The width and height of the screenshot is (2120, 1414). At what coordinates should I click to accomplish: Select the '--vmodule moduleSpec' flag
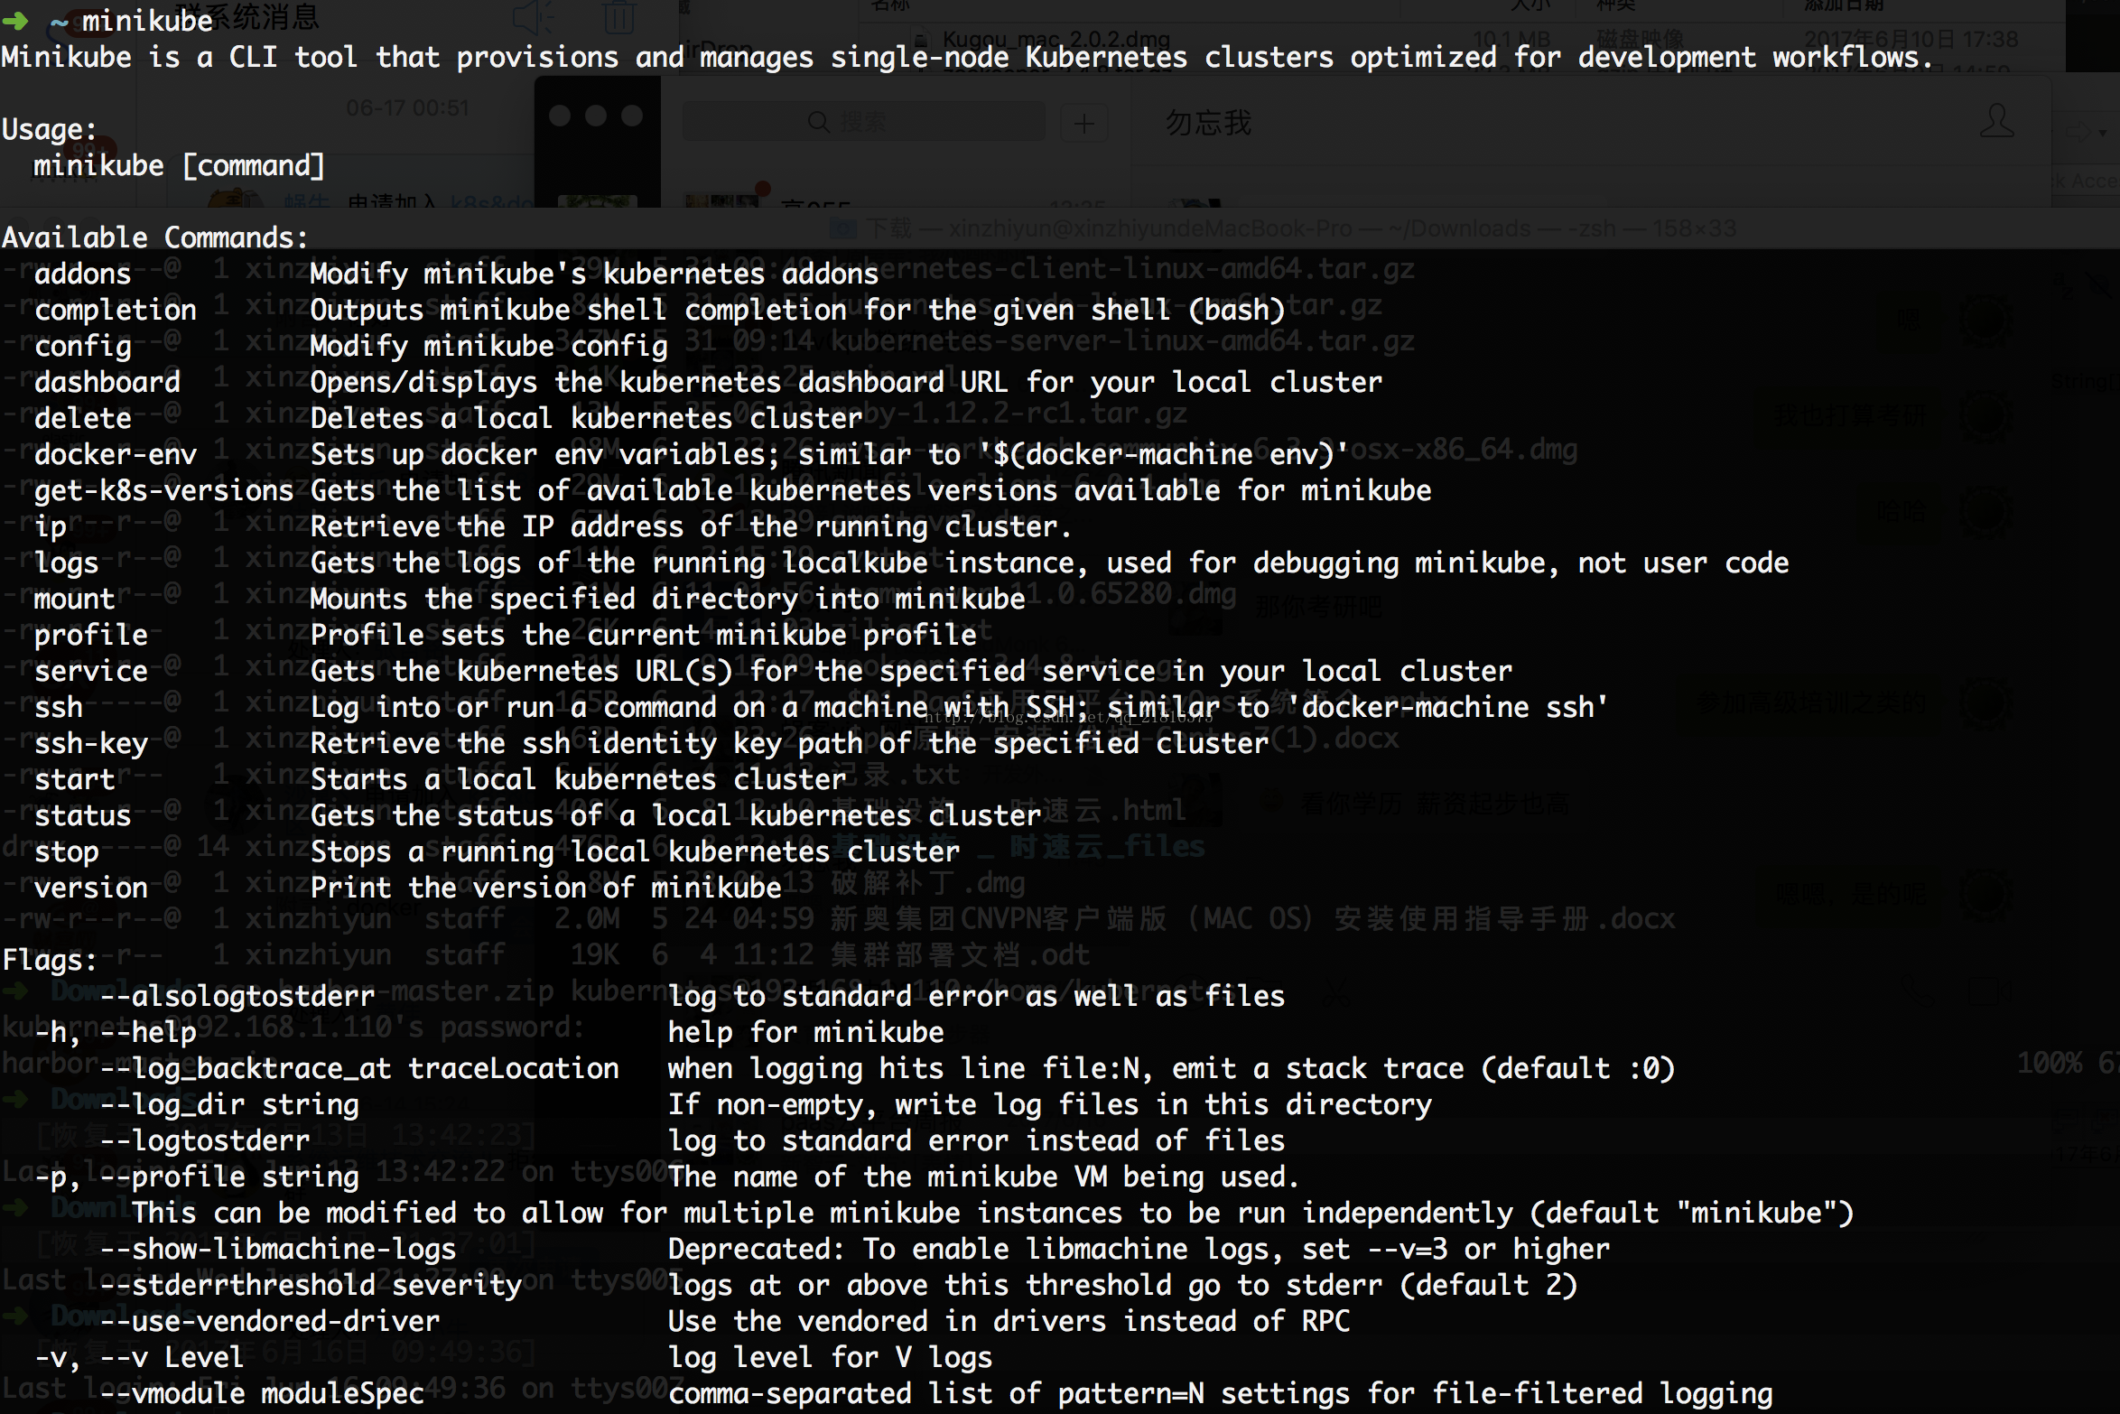(261, 1393)
